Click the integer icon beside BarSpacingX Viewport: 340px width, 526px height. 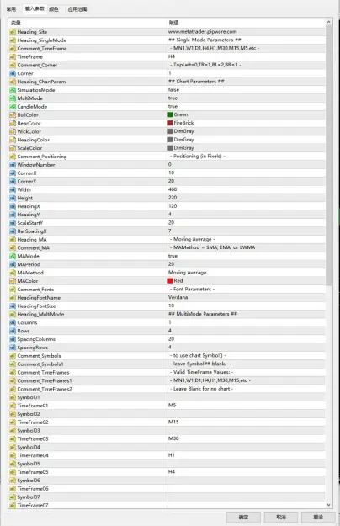point(13,231)
